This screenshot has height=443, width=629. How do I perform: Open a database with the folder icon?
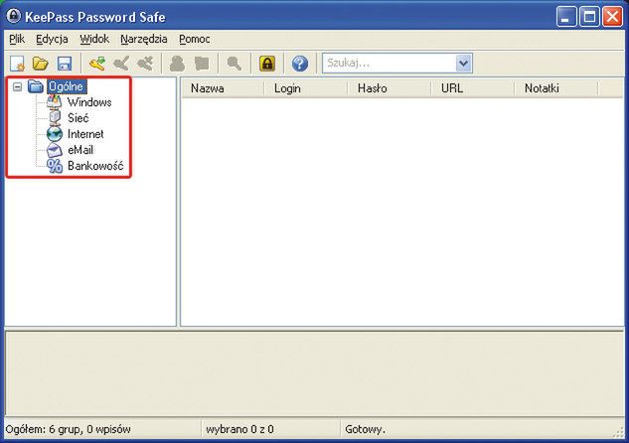click(x=41, y=64)
